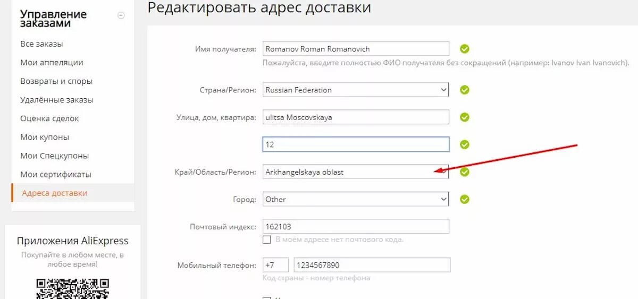Click the Мобильный телефон label
The width and height of the screenshot is (638, 299).
(217, 265)
